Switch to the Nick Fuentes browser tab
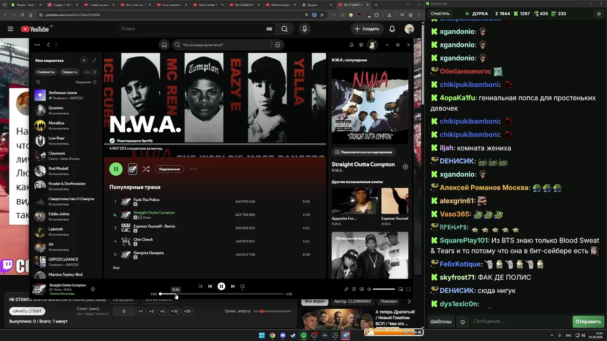607x341 pixels. 207,5
